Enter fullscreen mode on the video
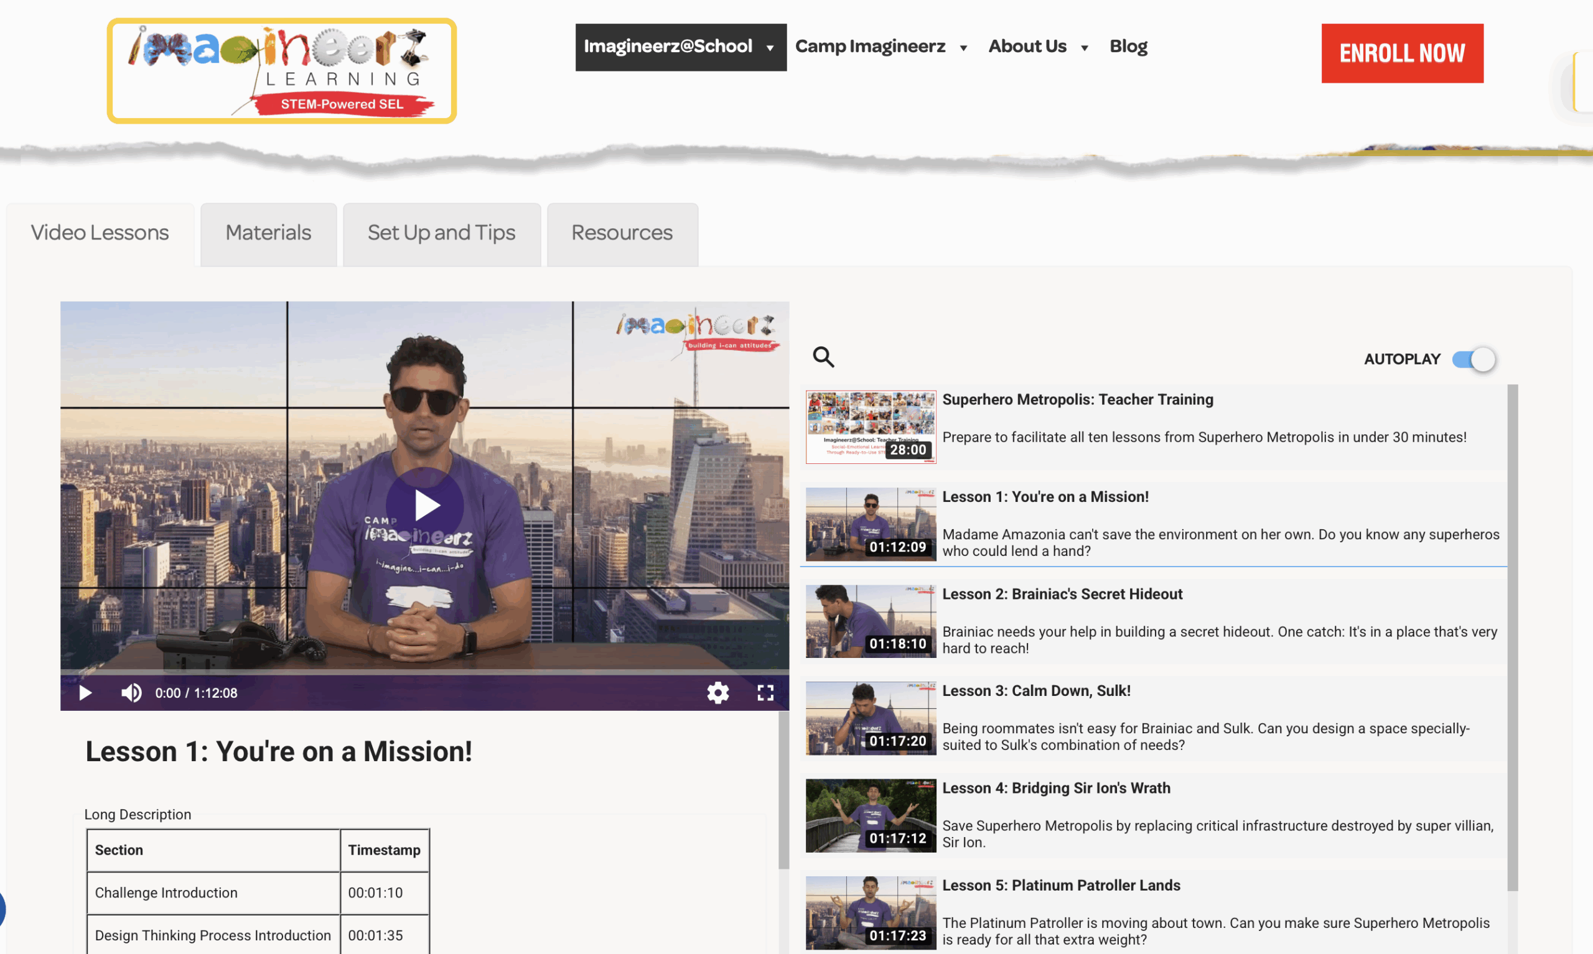Screen dimensions: 1593x954 [765, 692]
